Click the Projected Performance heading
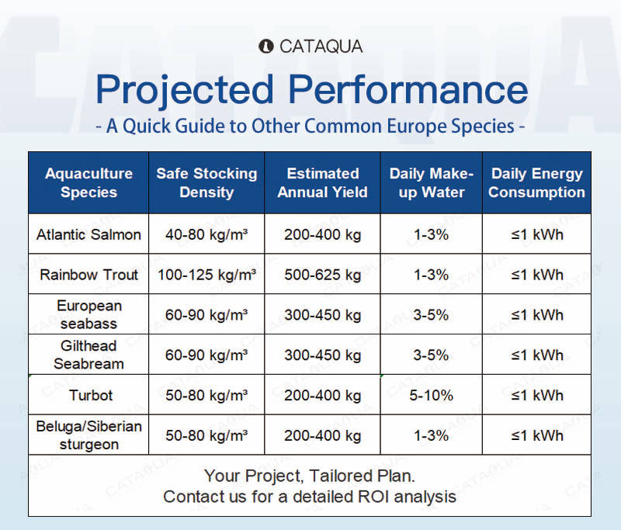 click(311, 89)
